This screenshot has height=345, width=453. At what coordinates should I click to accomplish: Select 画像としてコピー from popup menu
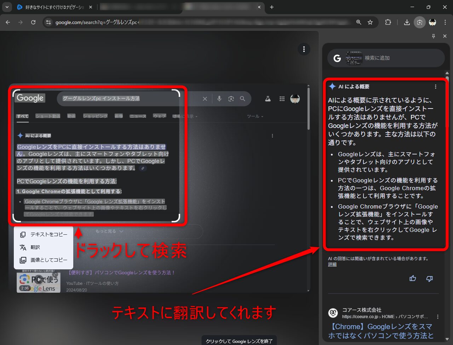[x=44, y=260]
